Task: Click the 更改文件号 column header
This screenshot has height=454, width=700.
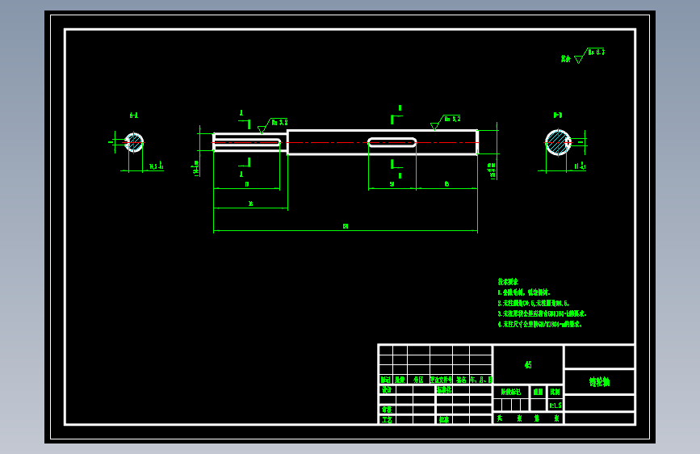Action: tap(441, 380)
